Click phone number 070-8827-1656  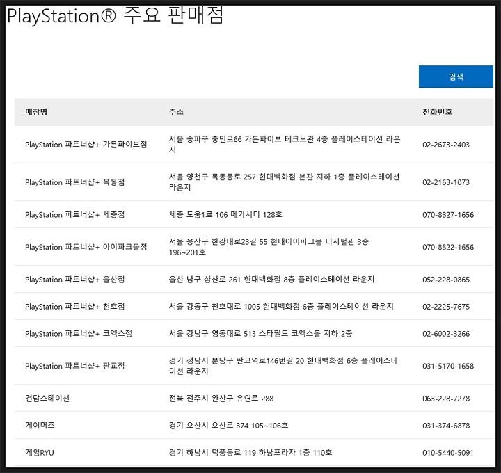point(448,215)
